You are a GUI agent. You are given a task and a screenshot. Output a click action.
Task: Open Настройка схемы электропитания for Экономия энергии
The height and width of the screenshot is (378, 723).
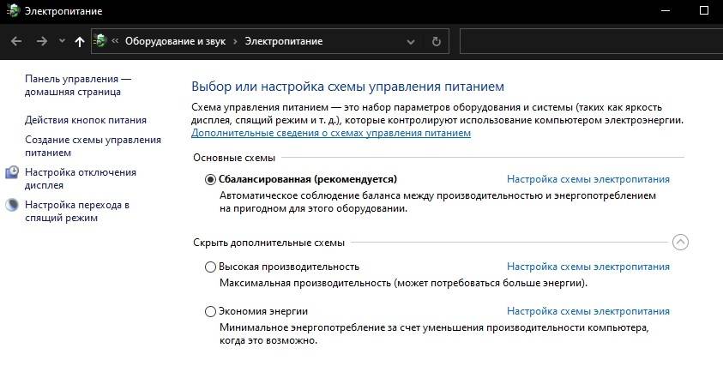(587, 311)
